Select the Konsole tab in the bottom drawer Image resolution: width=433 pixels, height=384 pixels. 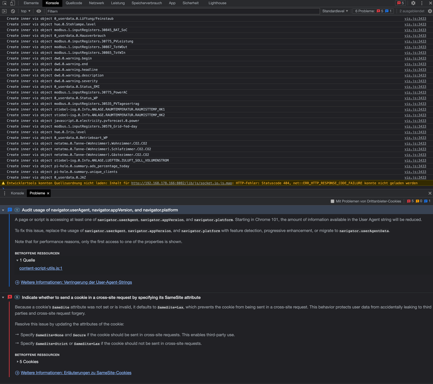point(17,193)
